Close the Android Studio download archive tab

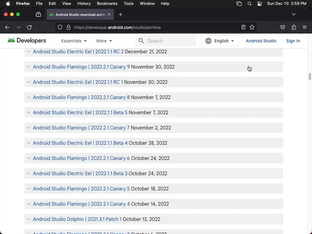(x=109, y=14)
